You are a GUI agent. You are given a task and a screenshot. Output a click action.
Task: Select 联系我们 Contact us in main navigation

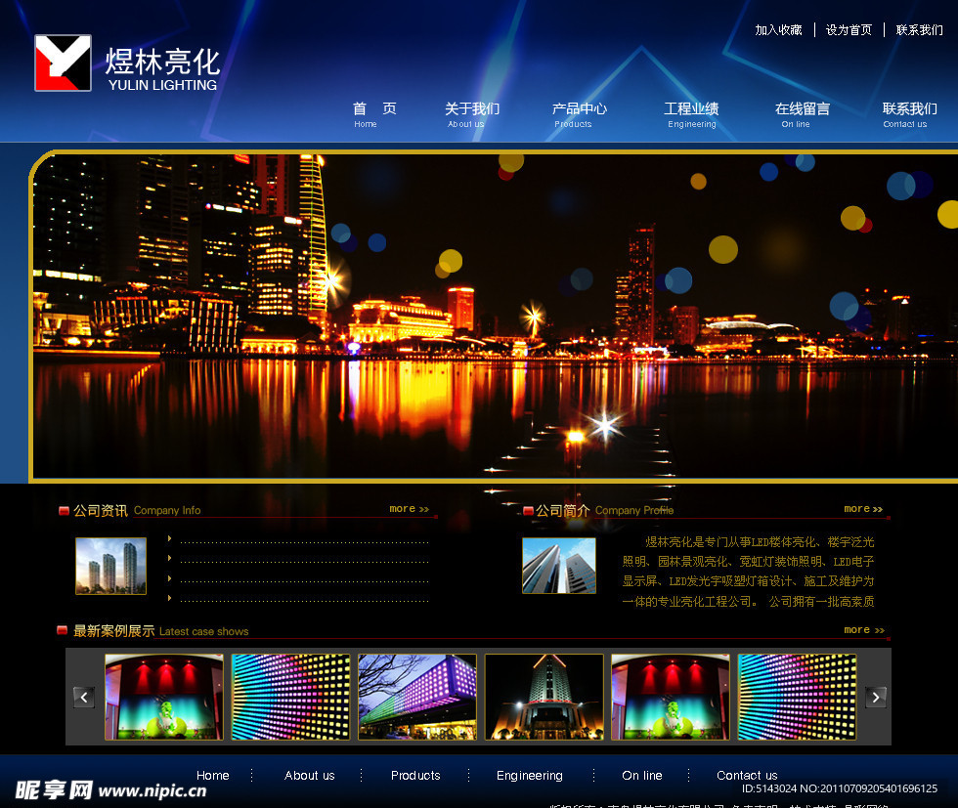[910, 115]
